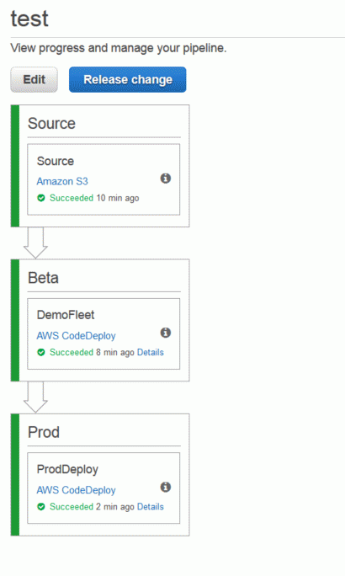
Task: Open AWS CodeDeploy link under DemoFleet
Action: tap(76, 336)
